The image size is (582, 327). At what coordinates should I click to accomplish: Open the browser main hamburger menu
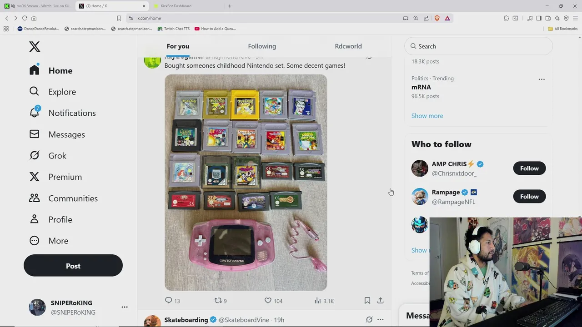575,18
